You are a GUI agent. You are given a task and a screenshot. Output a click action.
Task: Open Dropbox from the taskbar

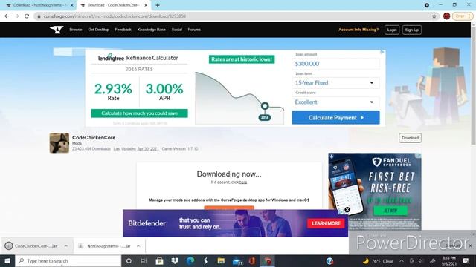point(175,261)
